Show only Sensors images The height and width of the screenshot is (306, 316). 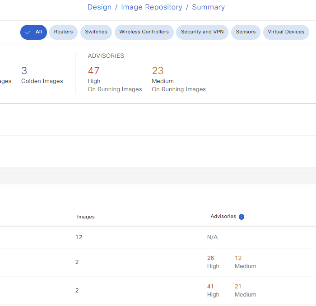tap(246, 32)
